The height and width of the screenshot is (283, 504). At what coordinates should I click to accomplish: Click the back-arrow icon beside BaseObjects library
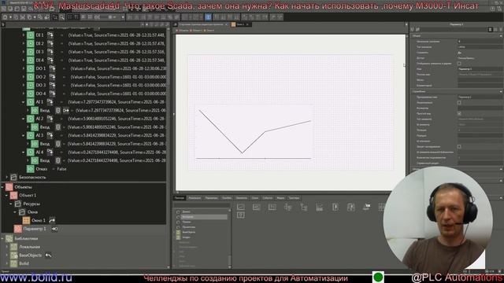point(48,255)
